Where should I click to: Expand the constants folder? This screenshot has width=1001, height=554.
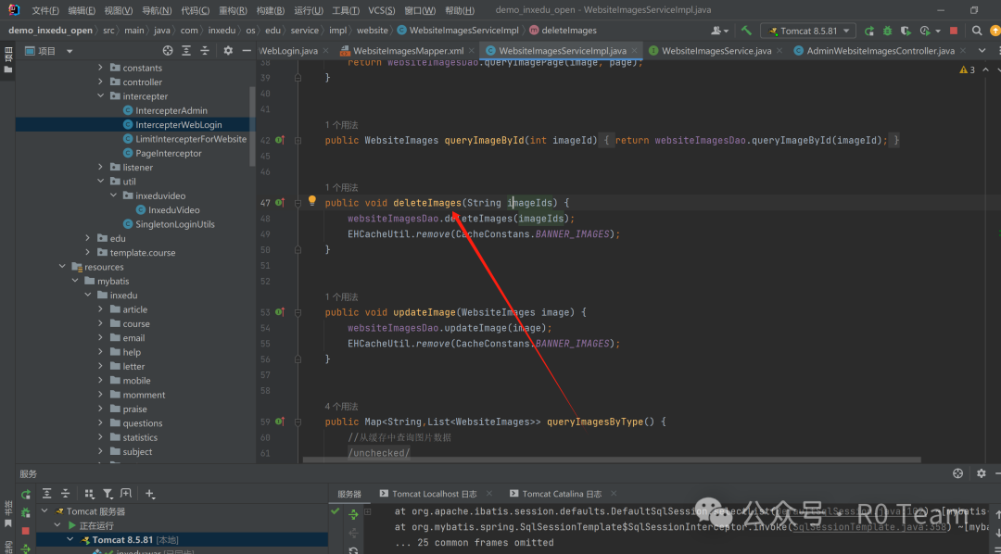coord(100,68)
